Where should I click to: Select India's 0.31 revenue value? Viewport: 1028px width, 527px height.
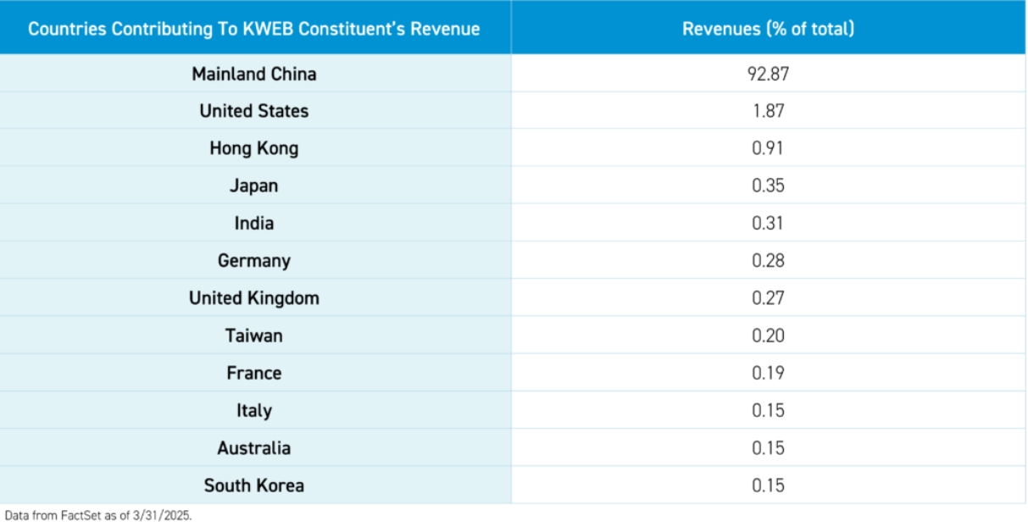768,223
